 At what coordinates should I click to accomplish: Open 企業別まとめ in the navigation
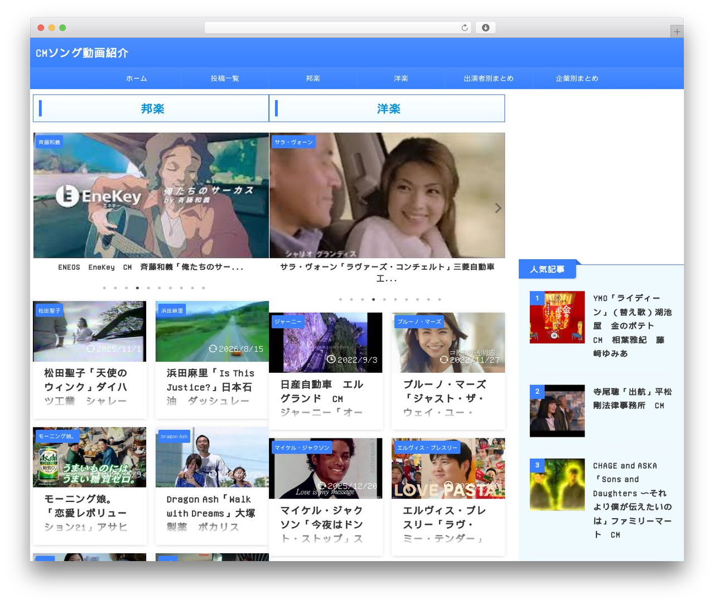pos(577,79)
